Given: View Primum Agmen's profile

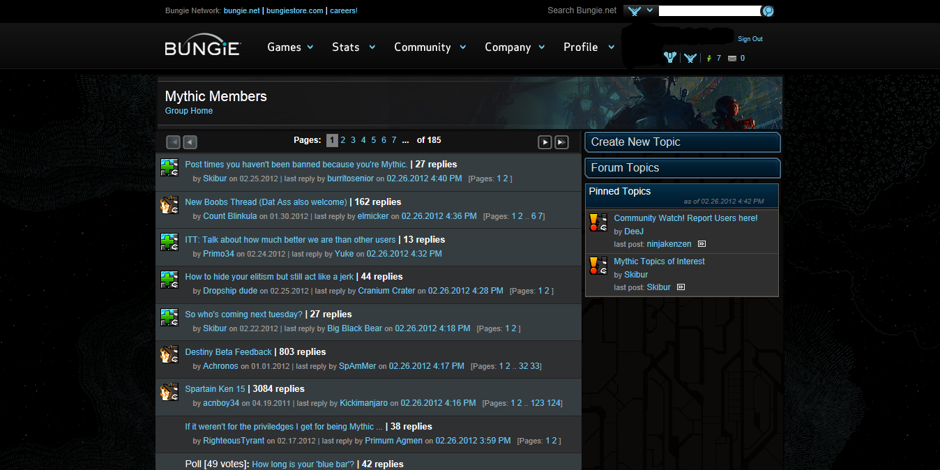Looking at the screenshot, I should click(393, 441).
